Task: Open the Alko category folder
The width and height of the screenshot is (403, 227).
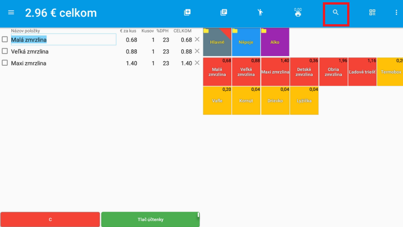Action: (x=275, y=42)
